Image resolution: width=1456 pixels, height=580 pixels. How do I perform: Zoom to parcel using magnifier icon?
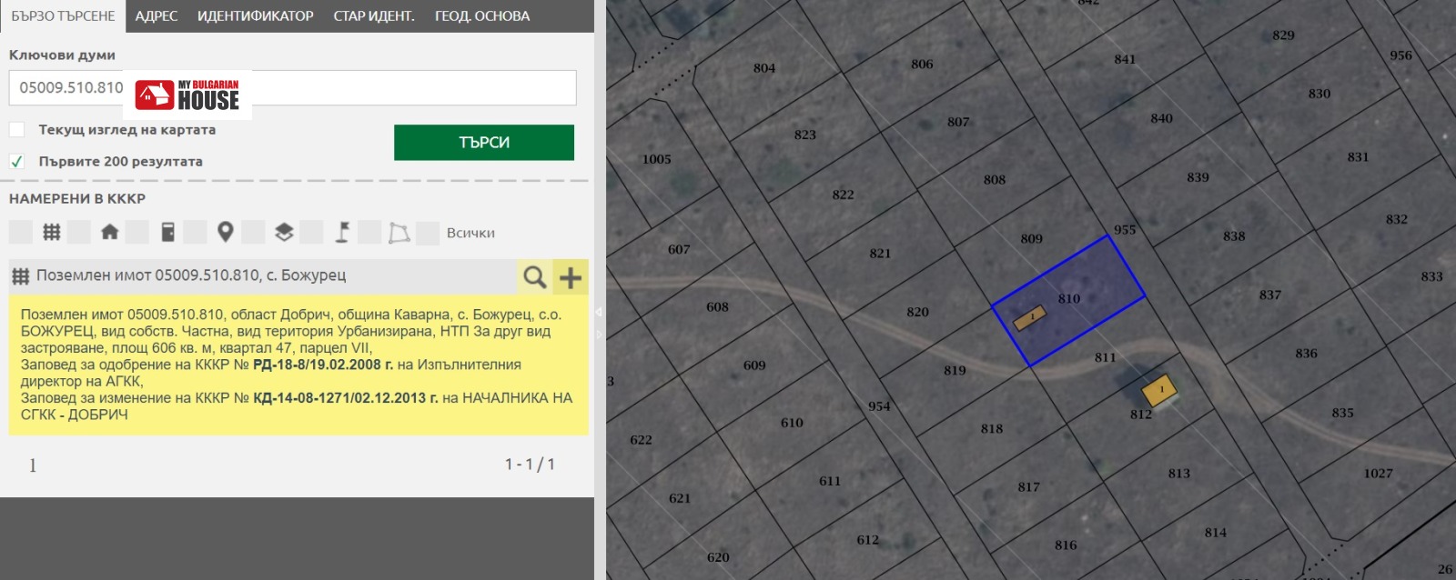(535, 277)
